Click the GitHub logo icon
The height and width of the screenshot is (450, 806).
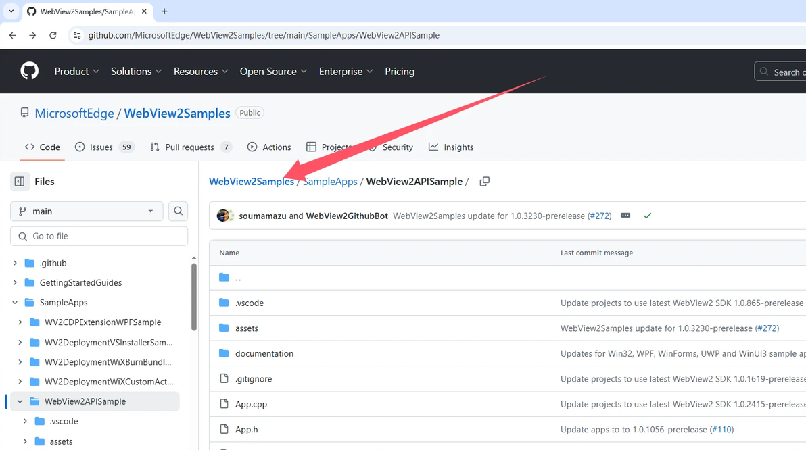pyautogui.click(x=30, y=71)
